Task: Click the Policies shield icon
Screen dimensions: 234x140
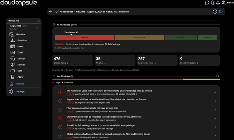Action: coord(12,65)
